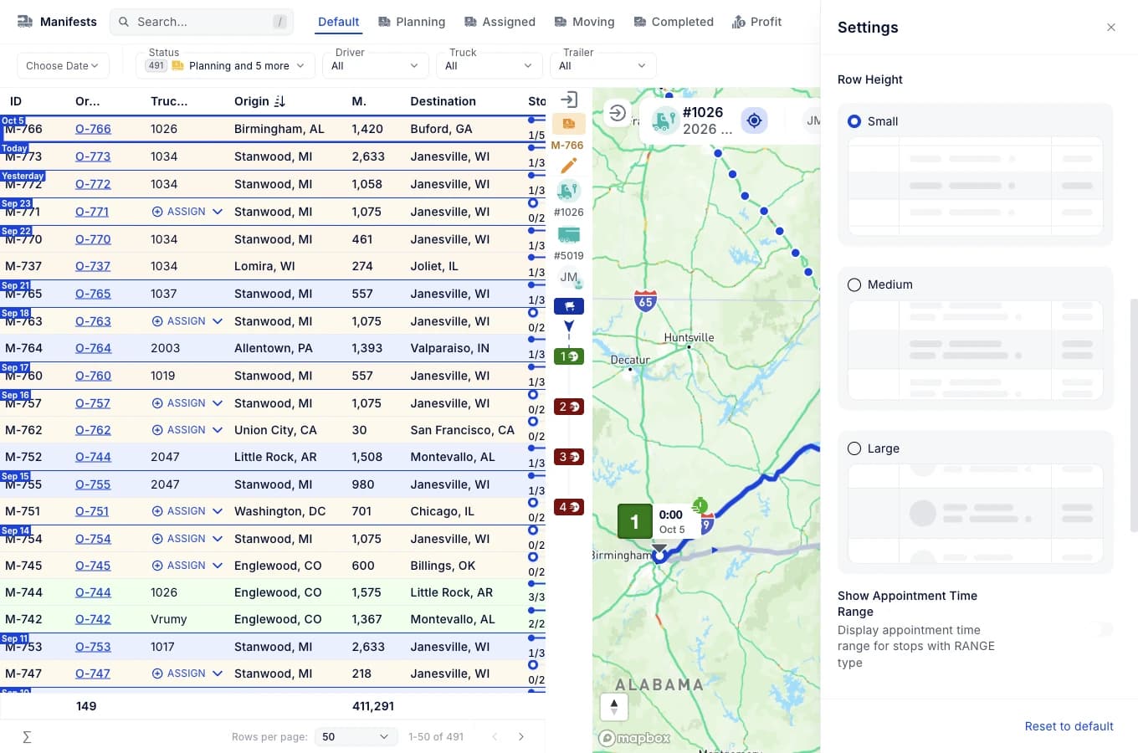Viewport: 1138px width, 753px height.
Task: Select Medium row height option
Action: pyautogui.click(x=854, y=285)
